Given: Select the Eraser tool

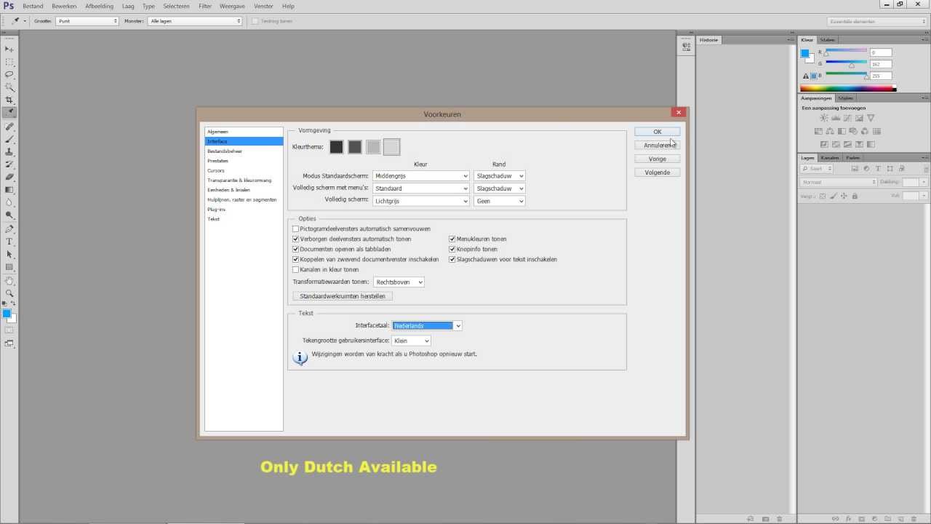Looking at the screenshot, I should (9, 177).
